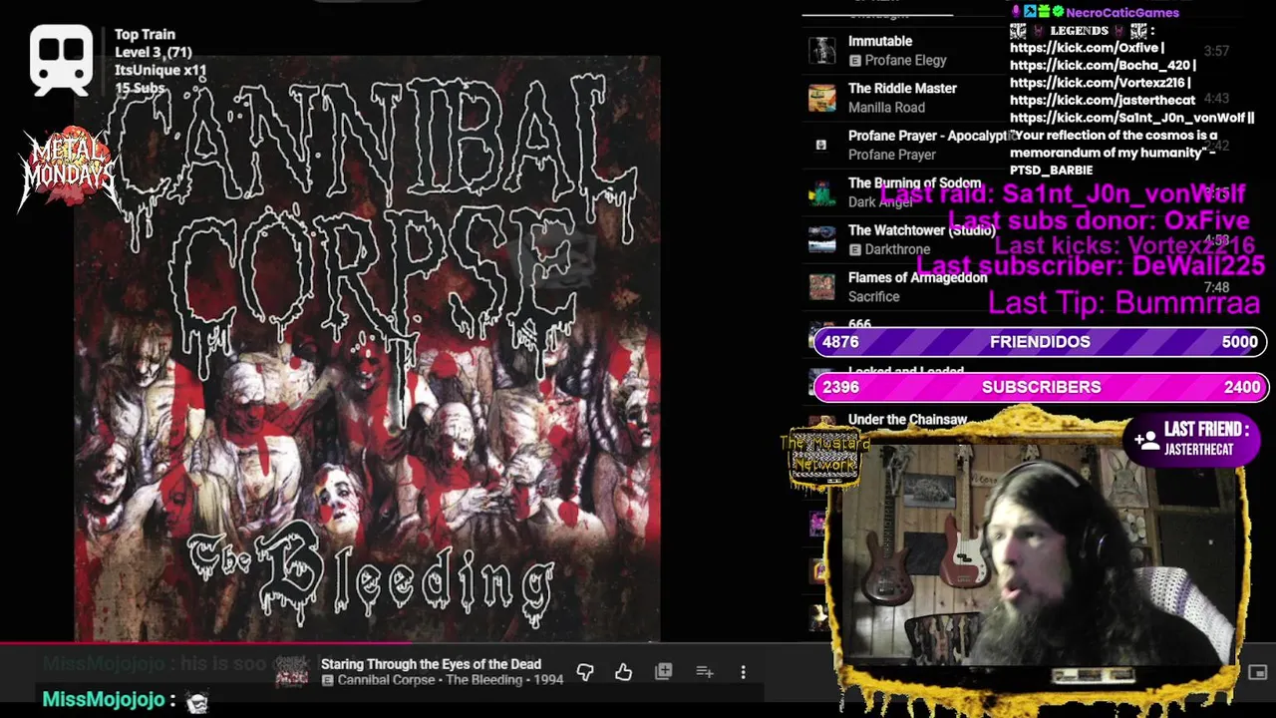Click the Metal Mondays logo
The width and height of the screenshot is (1276, 718).
[x=68, y=170]
